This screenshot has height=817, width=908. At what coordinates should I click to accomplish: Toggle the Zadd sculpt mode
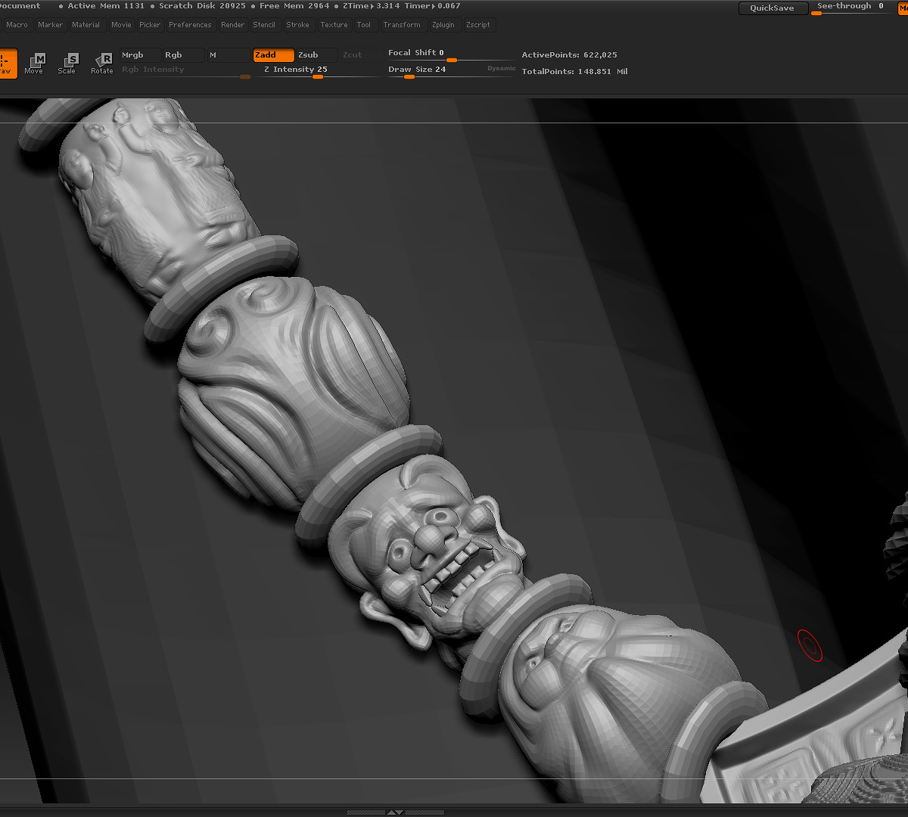click(274, 55)
